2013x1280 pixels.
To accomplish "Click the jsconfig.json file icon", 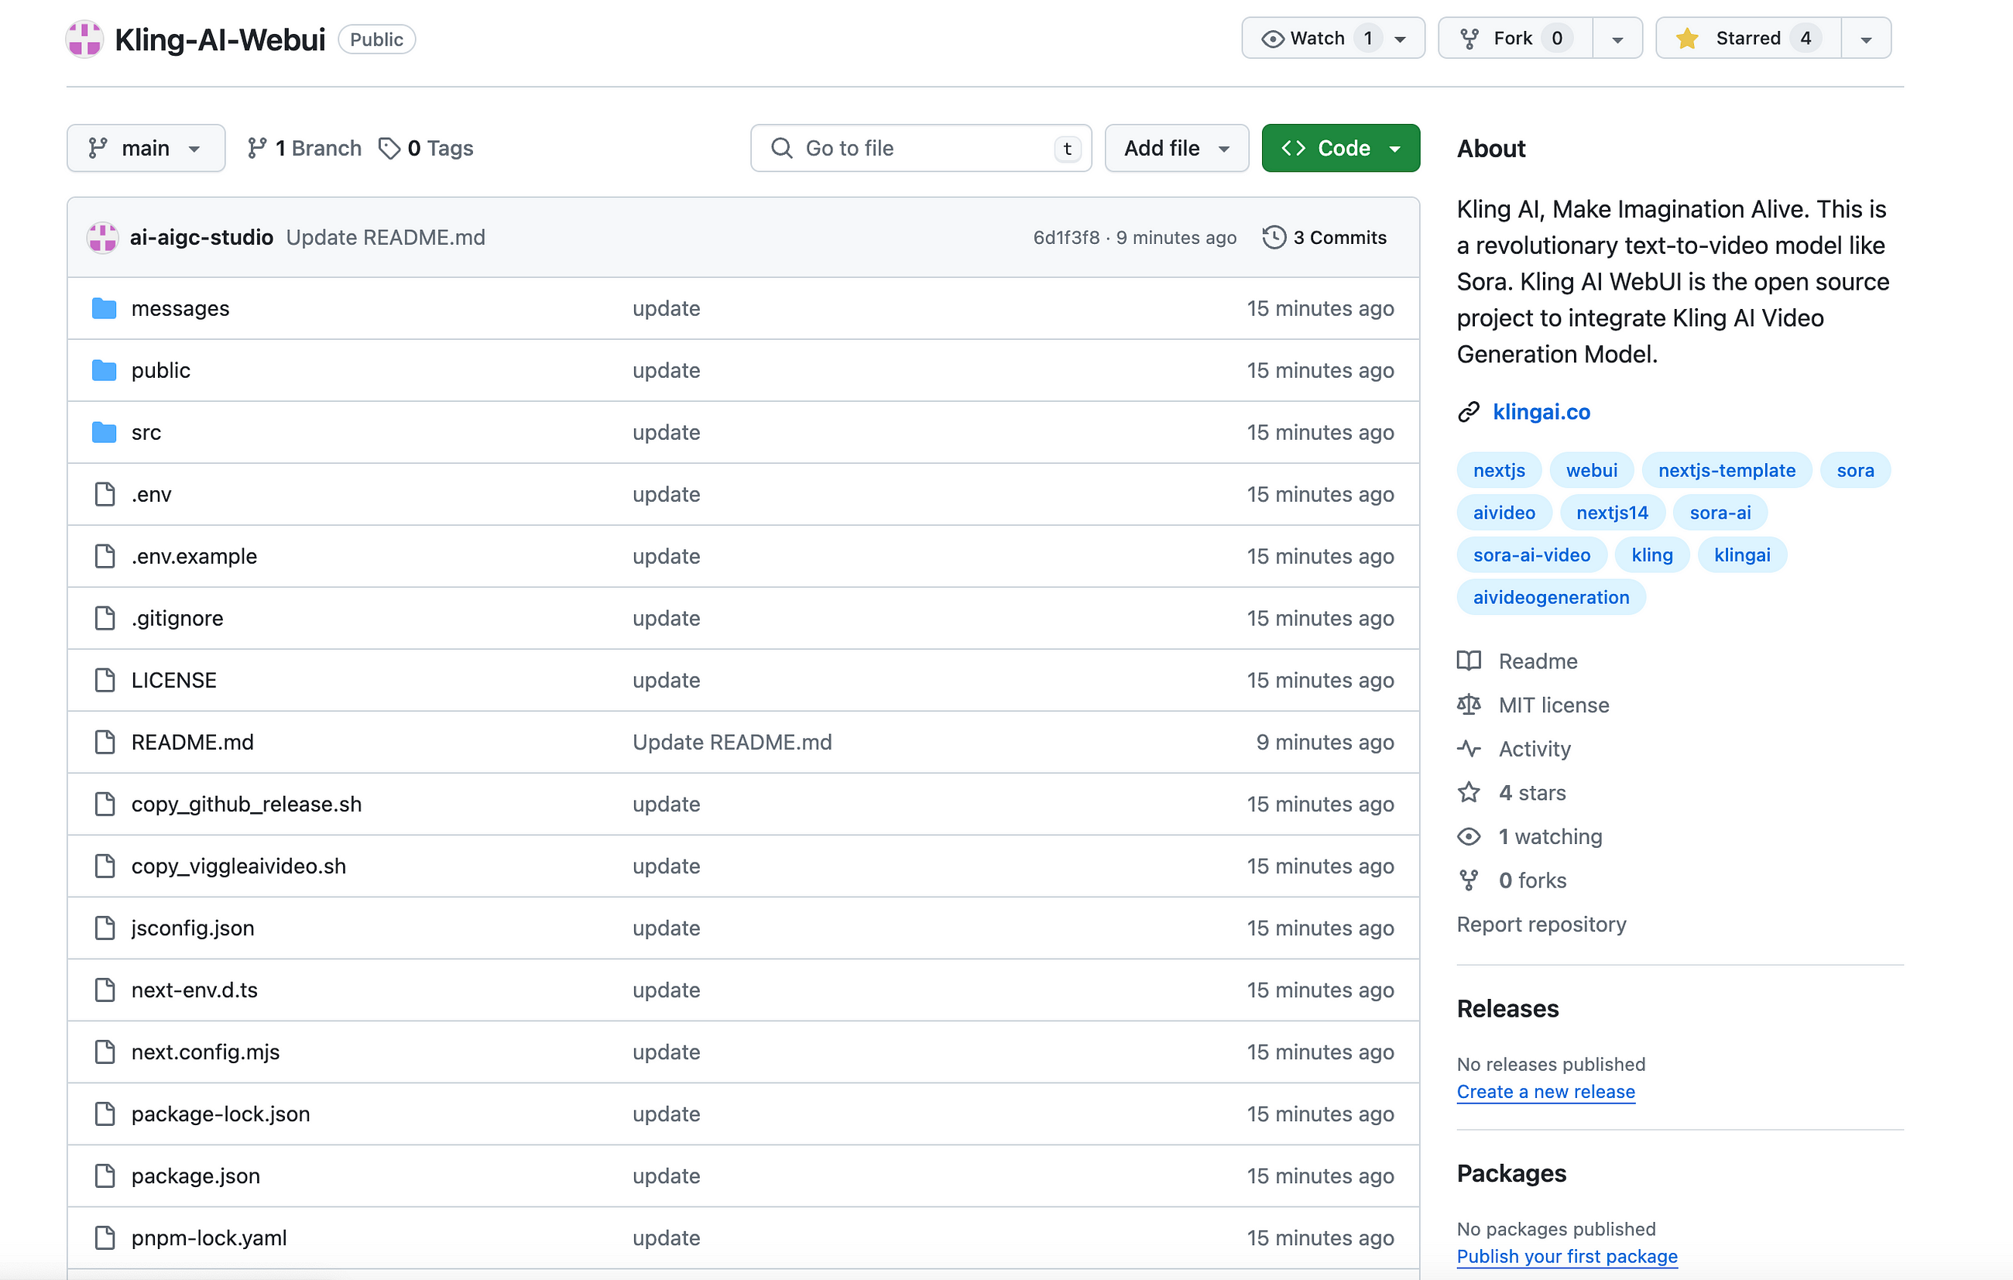I will [x=105, y=928].
